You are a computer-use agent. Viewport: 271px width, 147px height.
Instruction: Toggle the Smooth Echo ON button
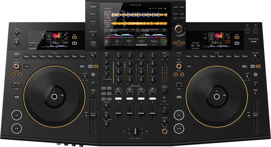pyautogui.click(x=93, y=43)
